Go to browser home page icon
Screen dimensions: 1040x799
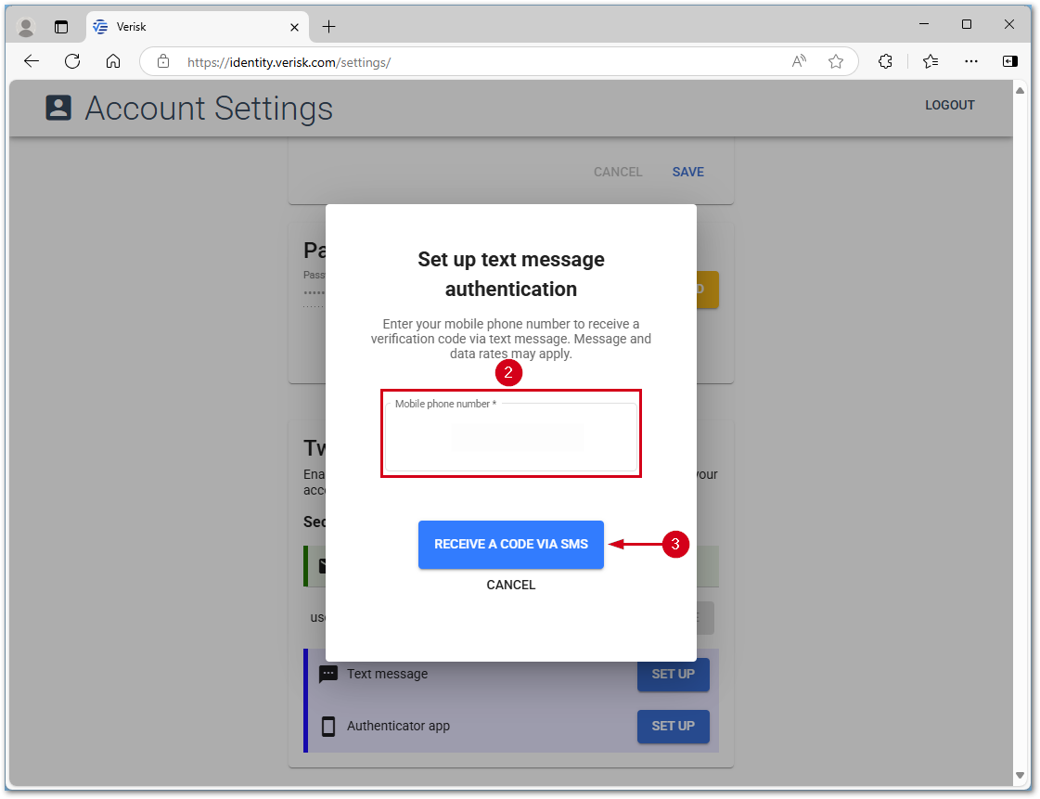pos(113,61)
